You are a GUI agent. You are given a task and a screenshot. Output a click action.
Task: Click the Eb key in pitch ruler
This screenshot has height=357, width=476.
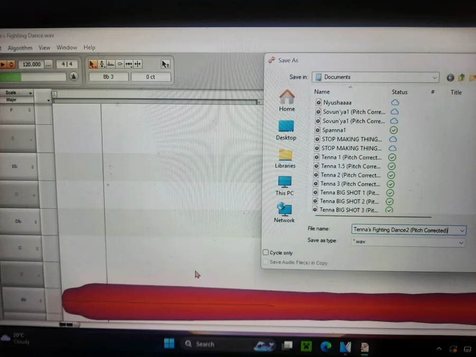click(18, 167)
